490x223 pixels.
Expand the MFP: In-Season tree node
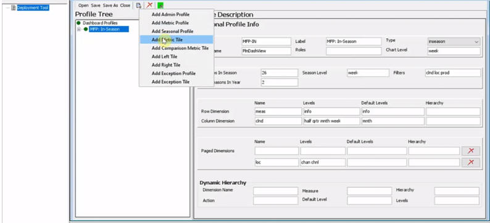point(79,30)
